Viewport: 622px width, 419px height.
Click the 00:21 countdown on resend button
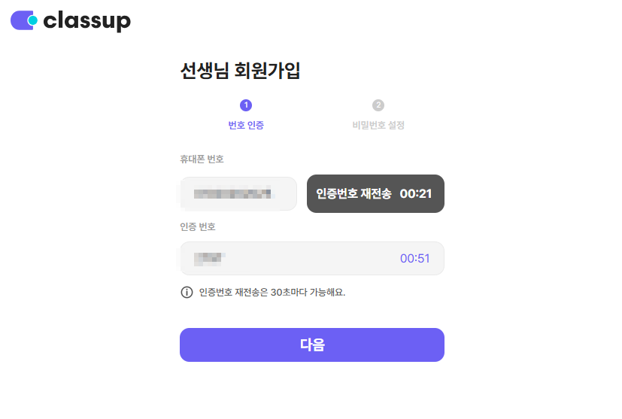coord(416,194)
